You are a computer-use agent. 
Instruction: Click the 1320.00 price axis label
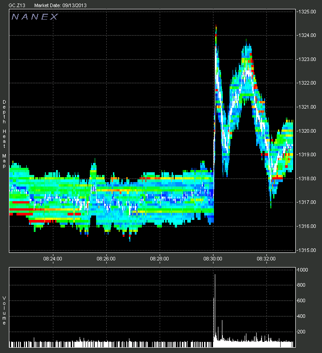[x=307, y=131]
